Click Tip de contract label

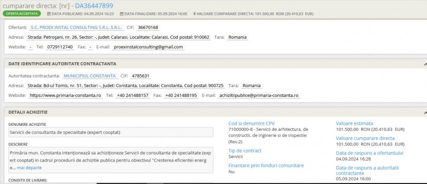[x=245, y=151]
